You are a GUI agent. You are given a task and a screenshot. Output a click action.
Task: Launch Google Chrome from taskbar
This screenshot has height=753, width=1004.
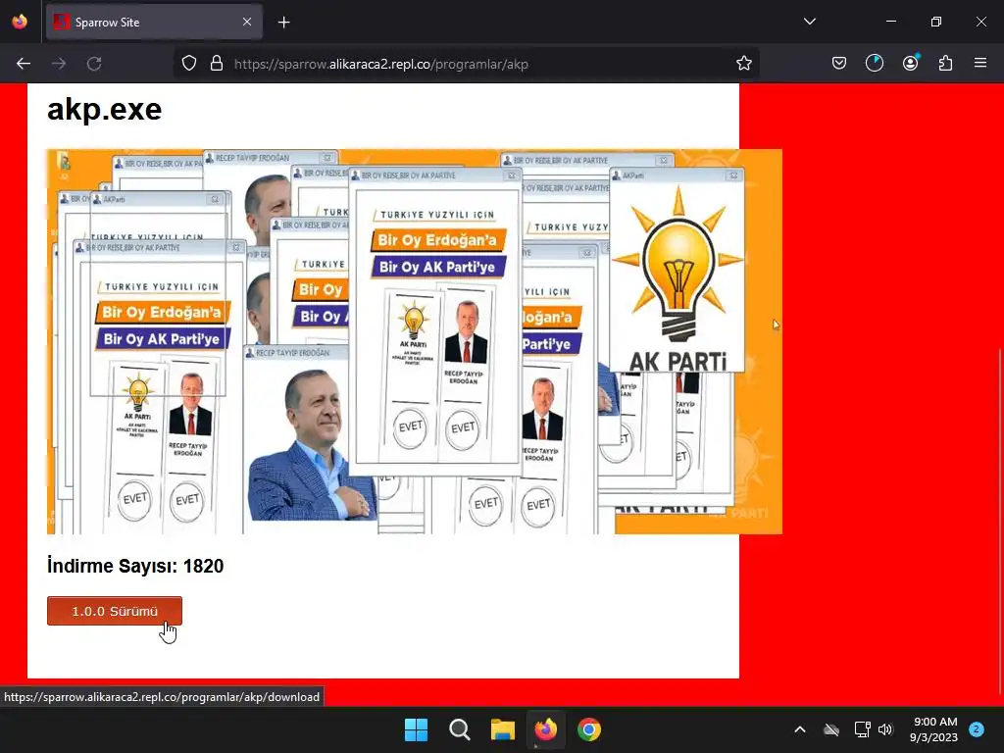coord(589,729)
